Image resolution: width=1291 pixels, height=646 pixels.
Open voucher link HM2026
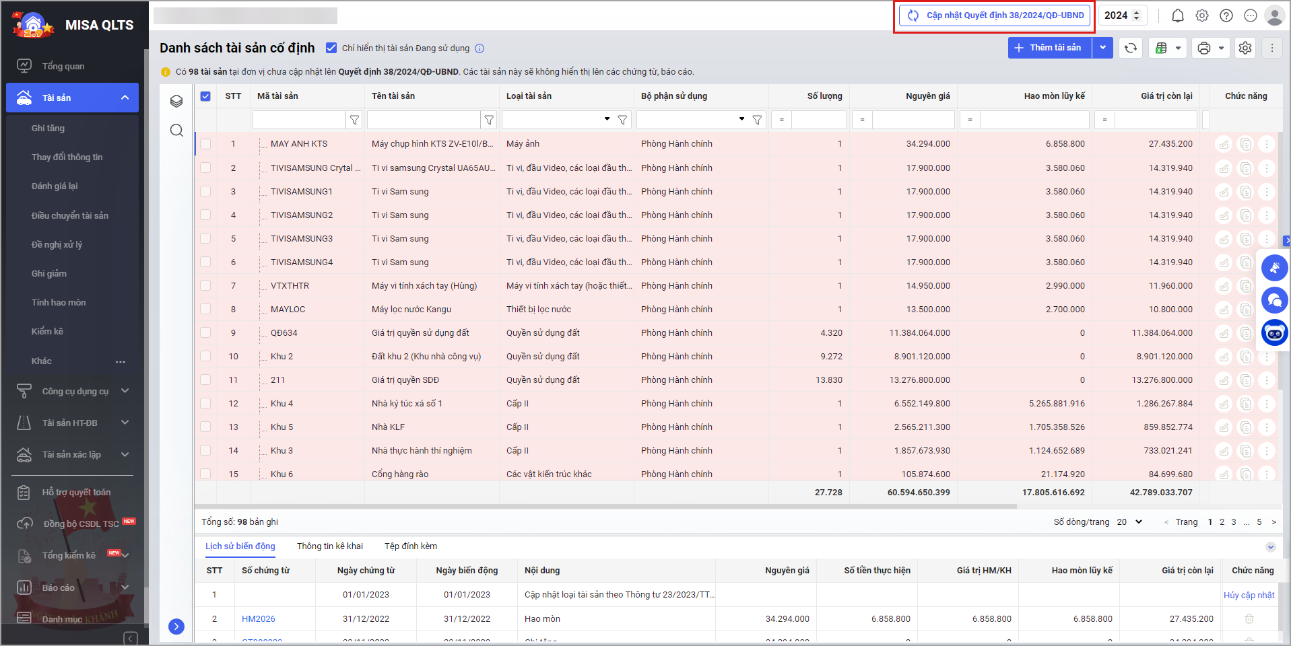pyautogui.click(x=258, y=618)
